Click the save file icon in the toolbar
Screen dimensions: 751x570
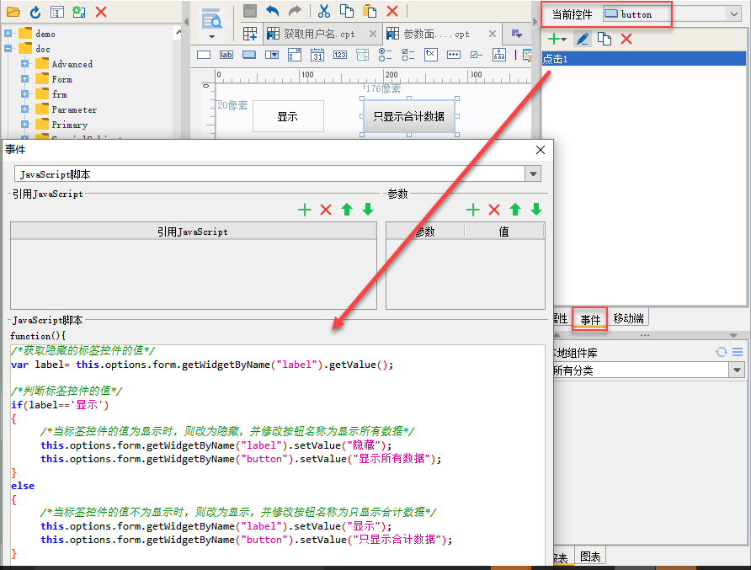(x=250, y=11)
